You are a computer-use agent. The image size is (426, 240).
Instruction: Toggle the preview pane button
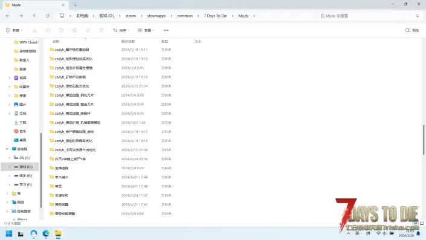point(412,30)
